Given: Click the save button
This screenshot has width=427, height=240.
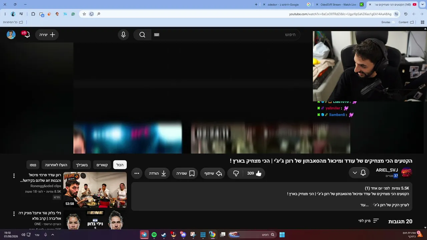Looking at the screenshot, I should tap(185, 173).
